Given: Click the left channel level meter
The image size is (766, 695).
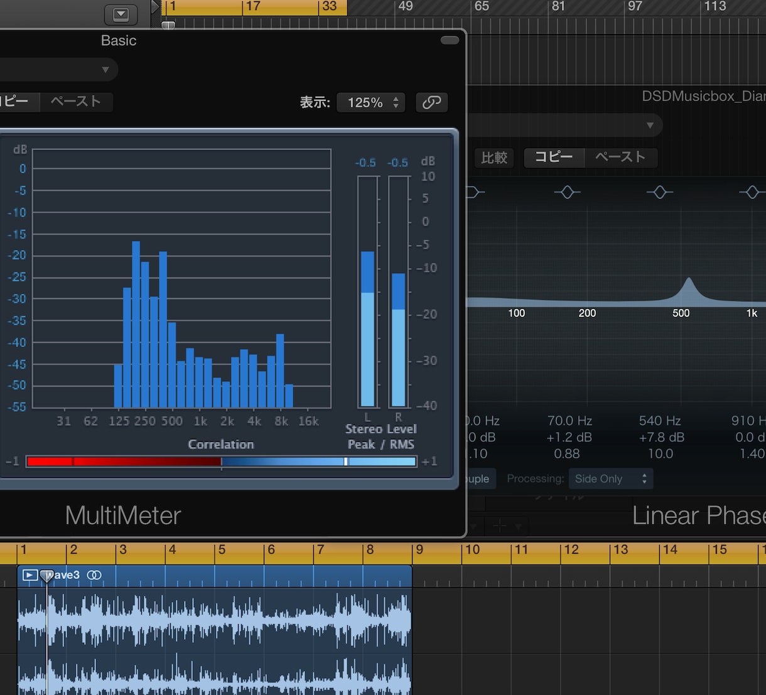Looking at the screenshot, I should coord(368,292).
